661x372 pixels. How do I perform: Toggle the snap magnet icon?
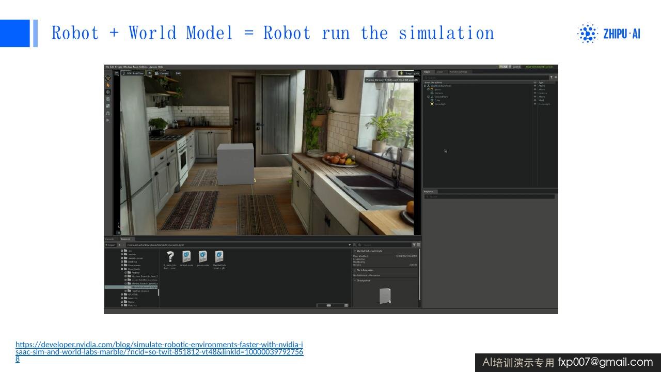pyautogui.click(x=108, y=113)
